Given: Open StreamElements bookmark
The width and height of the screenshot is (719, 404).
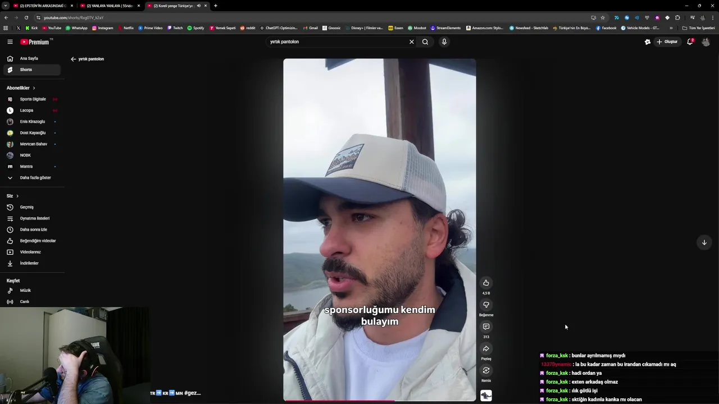Looking at the screenshot, I should [x=446, y=28].
